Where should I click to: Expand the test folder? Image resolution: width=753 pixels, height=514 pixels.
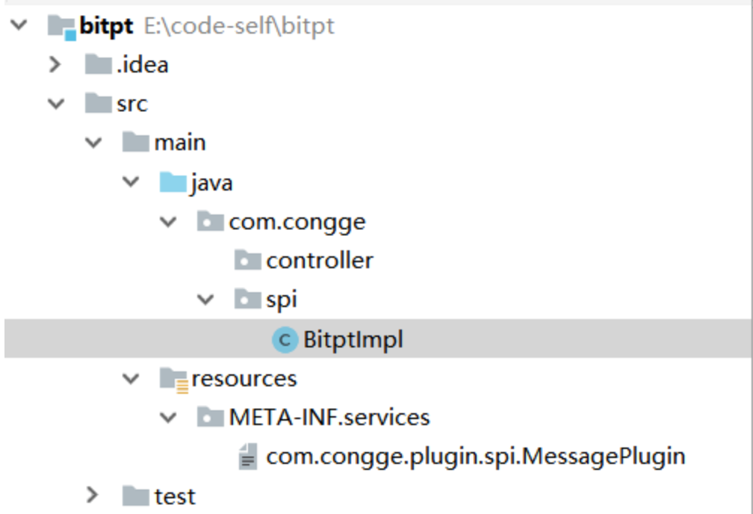pyautogui.click(x=92, y=495)
